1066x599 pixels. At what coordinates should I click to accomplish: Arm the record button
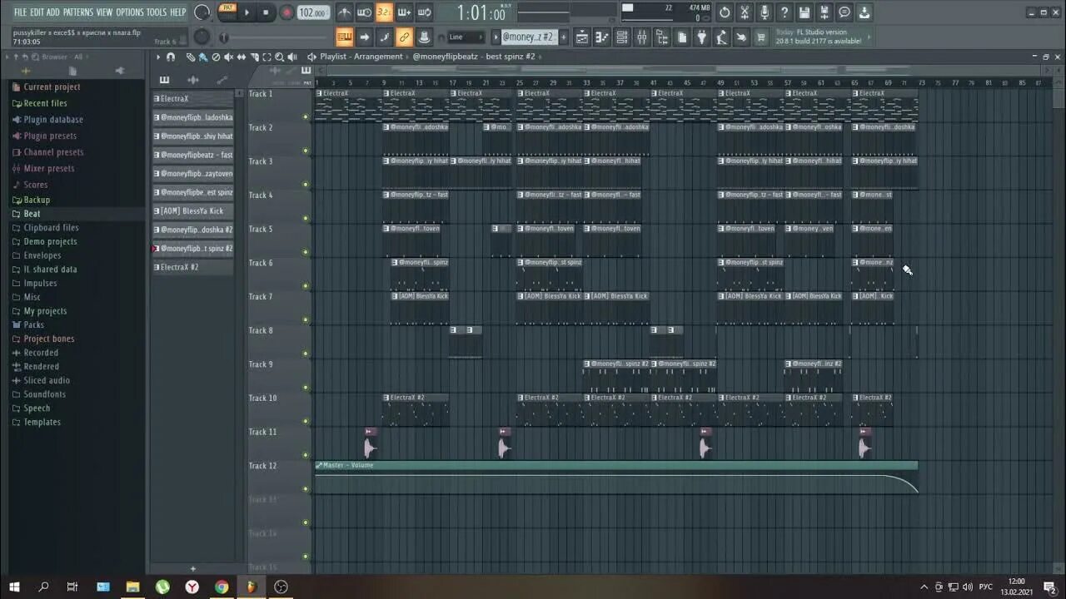coord(286,12)
